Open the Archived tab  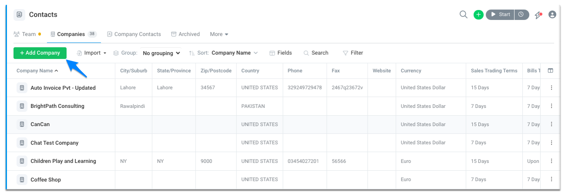pos(185,34)
